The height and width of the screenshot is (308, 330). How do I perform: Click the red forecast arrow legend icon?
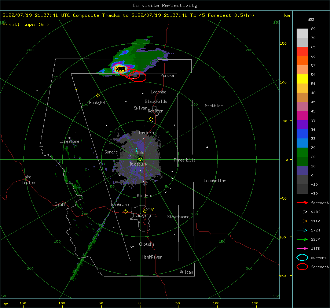[302, 203]
